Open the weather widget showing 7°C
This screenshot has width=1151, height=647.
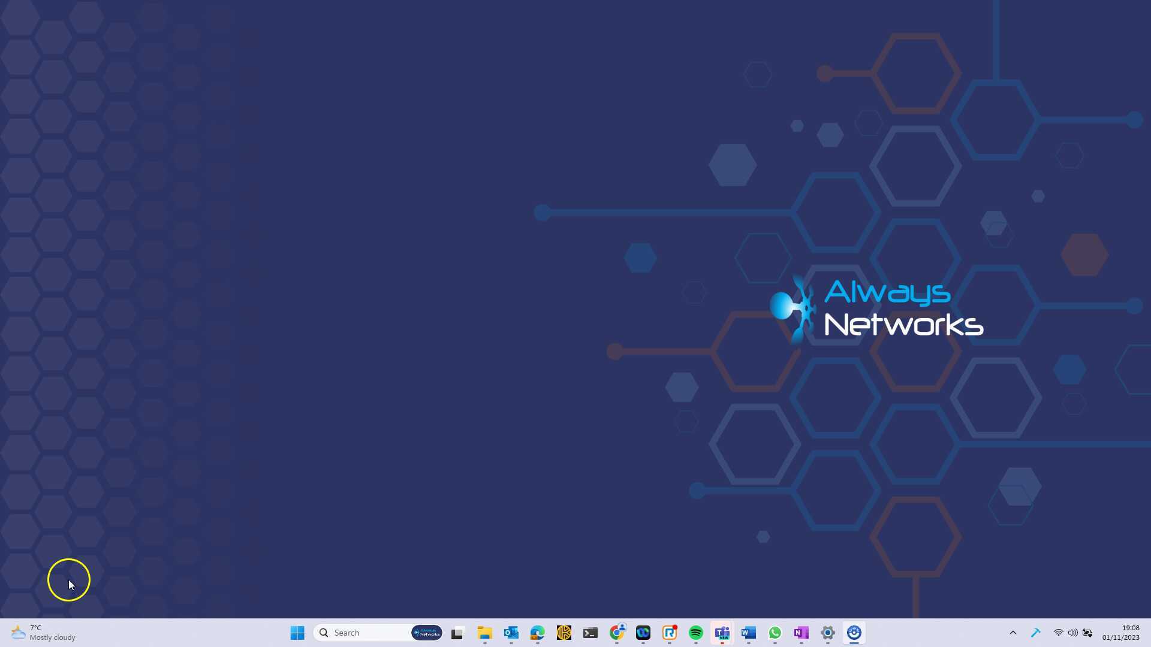(x=43, y=633)
